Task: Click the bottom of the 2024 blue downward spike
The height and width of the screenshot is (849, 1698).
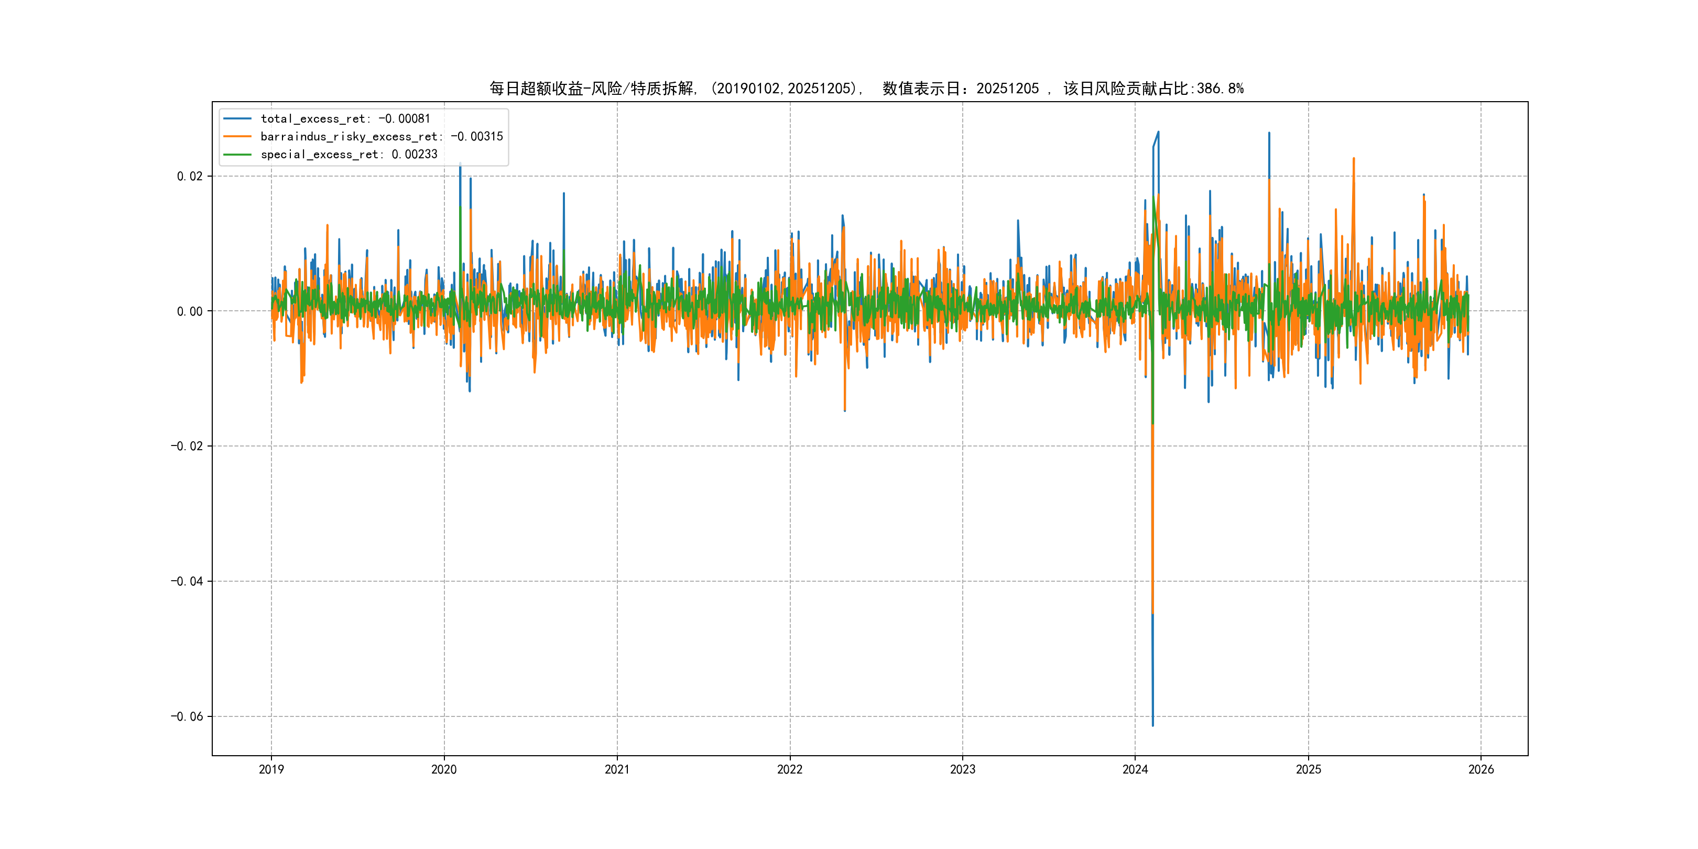Action: 1153,724
